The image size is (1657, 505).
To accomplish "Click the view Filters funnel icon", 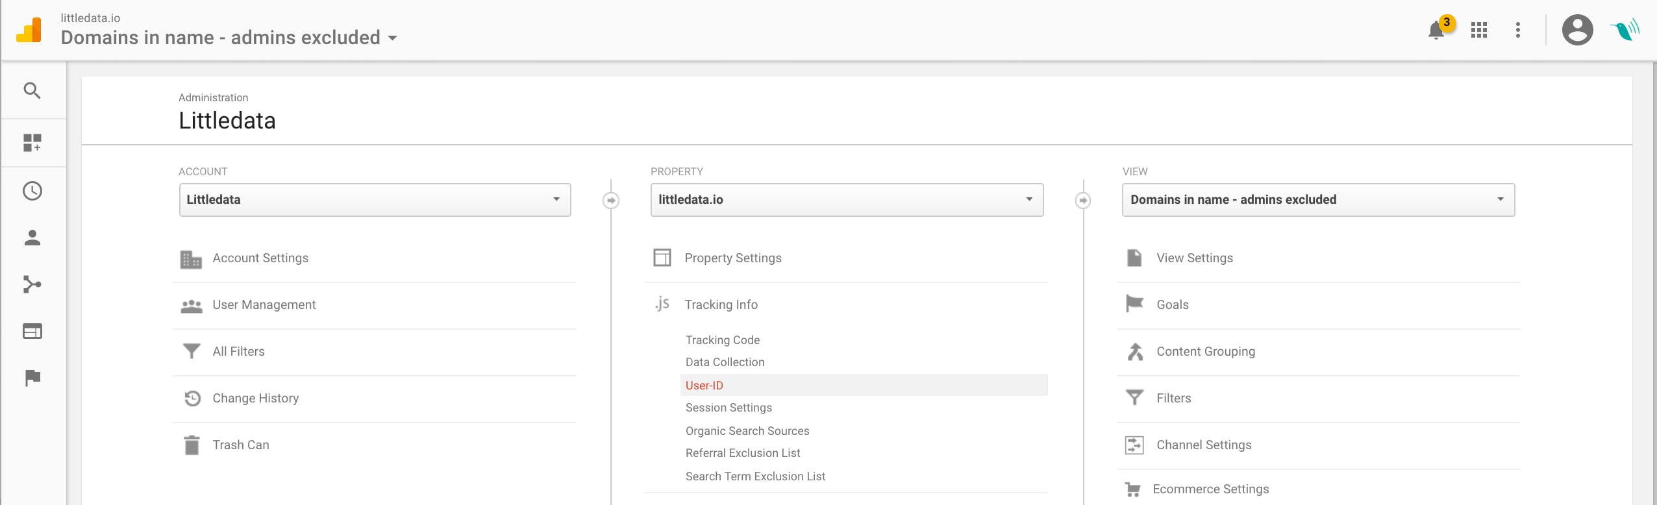I will [1135, 397].
